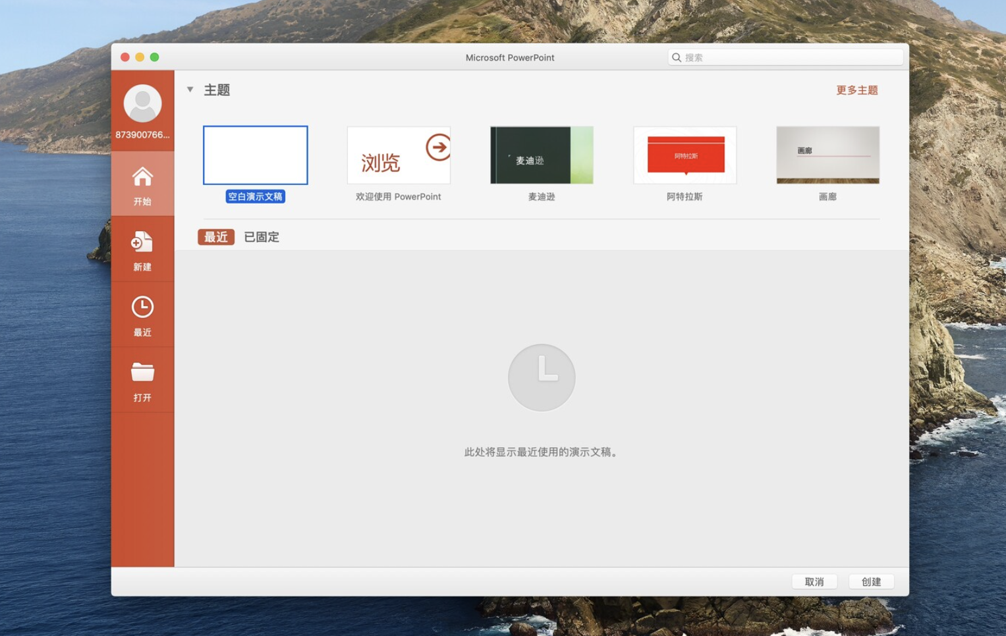Click the 打开 folder icon in sidebar
1006x636 pixels.
click(142, 379)
